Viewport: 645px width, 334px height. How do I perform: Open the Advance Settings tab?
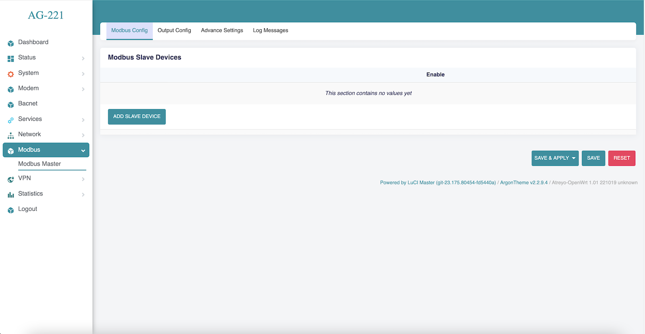click(222, 31)
